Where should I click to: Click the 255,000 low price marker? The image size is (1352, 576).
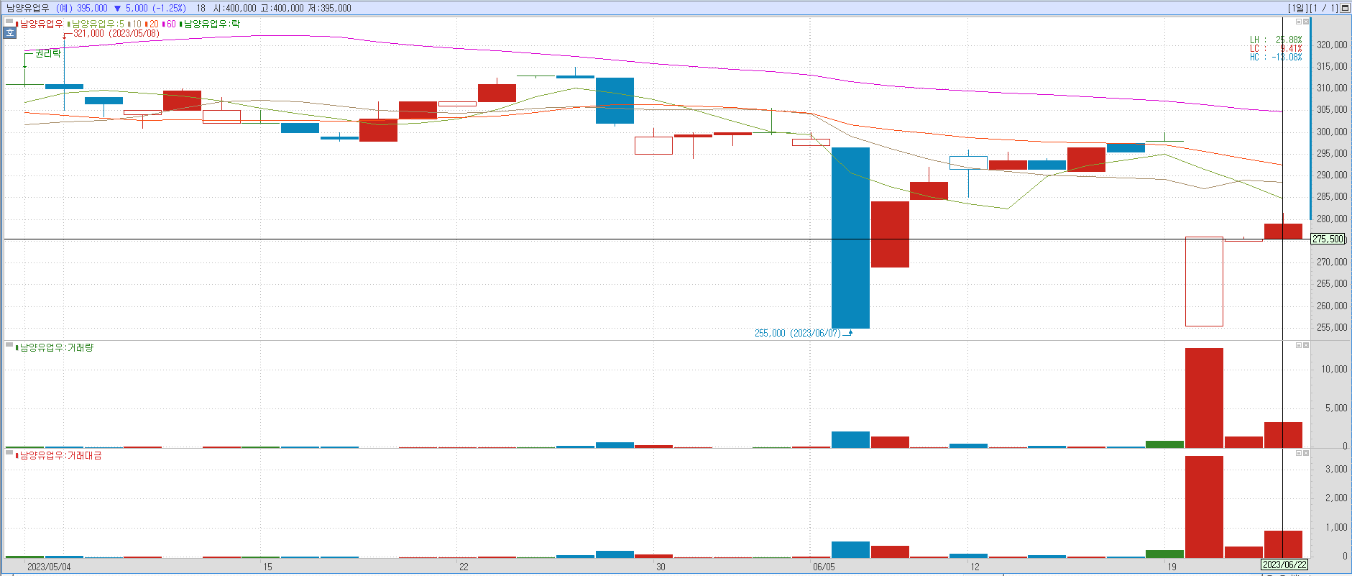tap(797, 333)
